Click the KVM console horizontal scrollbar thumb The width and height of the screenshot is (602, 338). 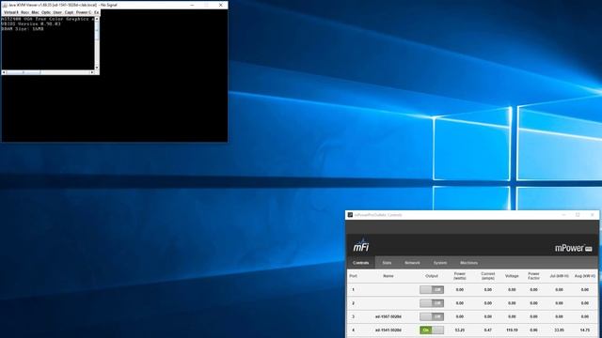point(24,72)
